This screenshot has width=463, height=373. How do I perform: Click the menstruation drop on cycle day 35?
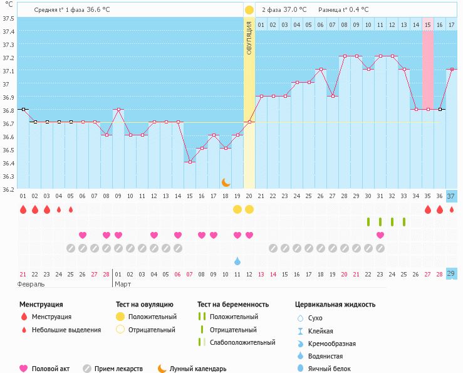[428, 209]
